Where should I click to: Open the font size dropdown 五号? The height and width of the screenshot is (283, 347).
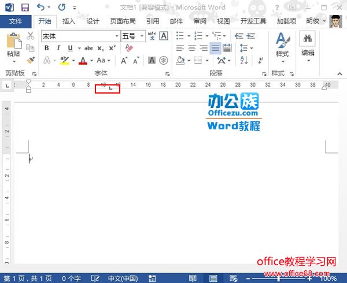tap(142, 36)
